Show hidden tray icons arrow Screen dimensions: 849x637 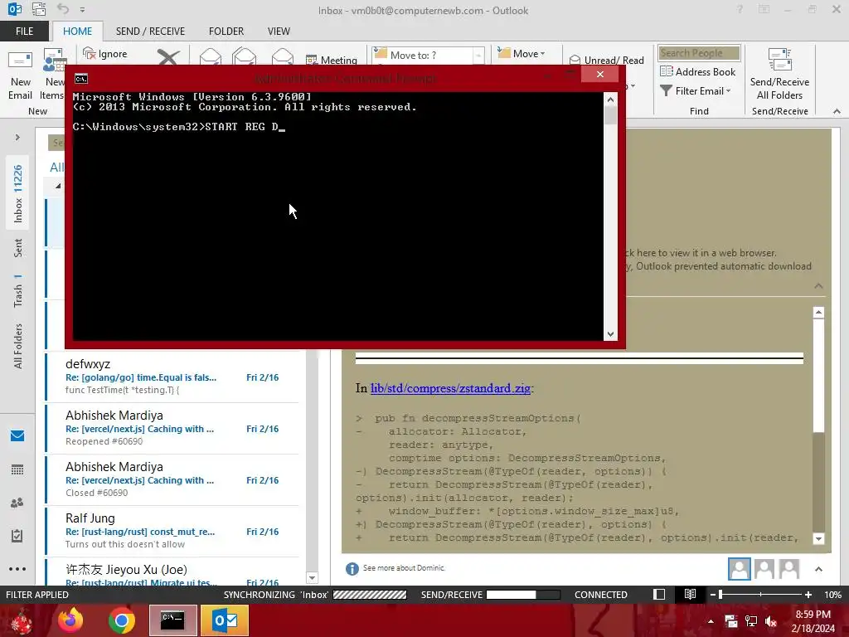[x=711, y=621]
